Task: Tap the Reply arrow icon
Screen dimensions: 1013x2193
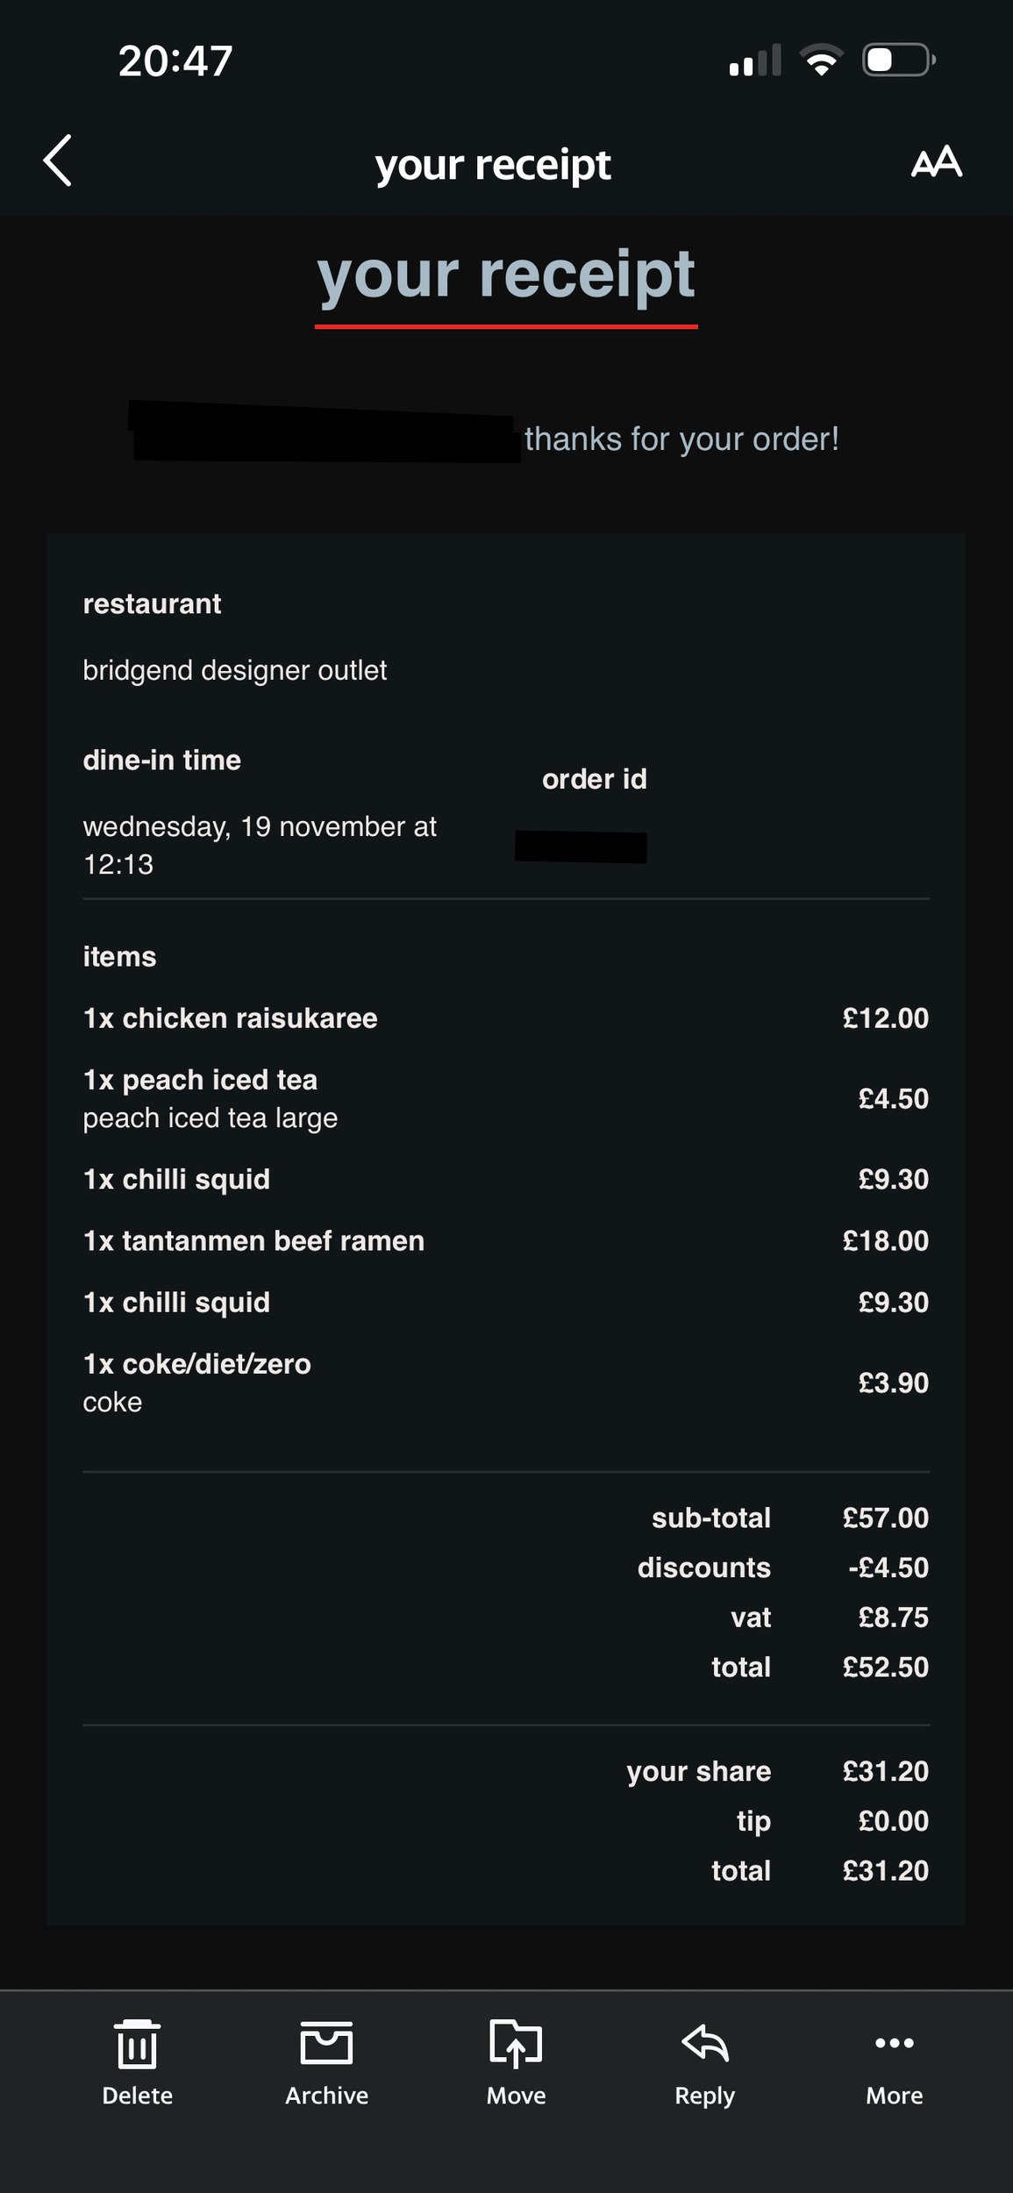Action: click(x=705, y=2044)
